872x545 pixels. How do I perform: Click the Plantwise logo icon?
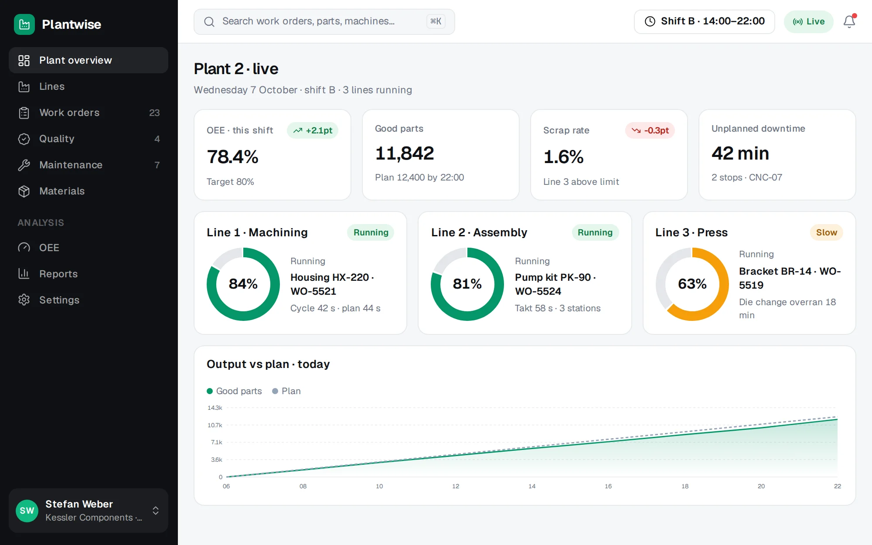click(24, 24)
